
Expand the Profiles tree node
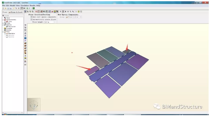(x=3, y=23)
